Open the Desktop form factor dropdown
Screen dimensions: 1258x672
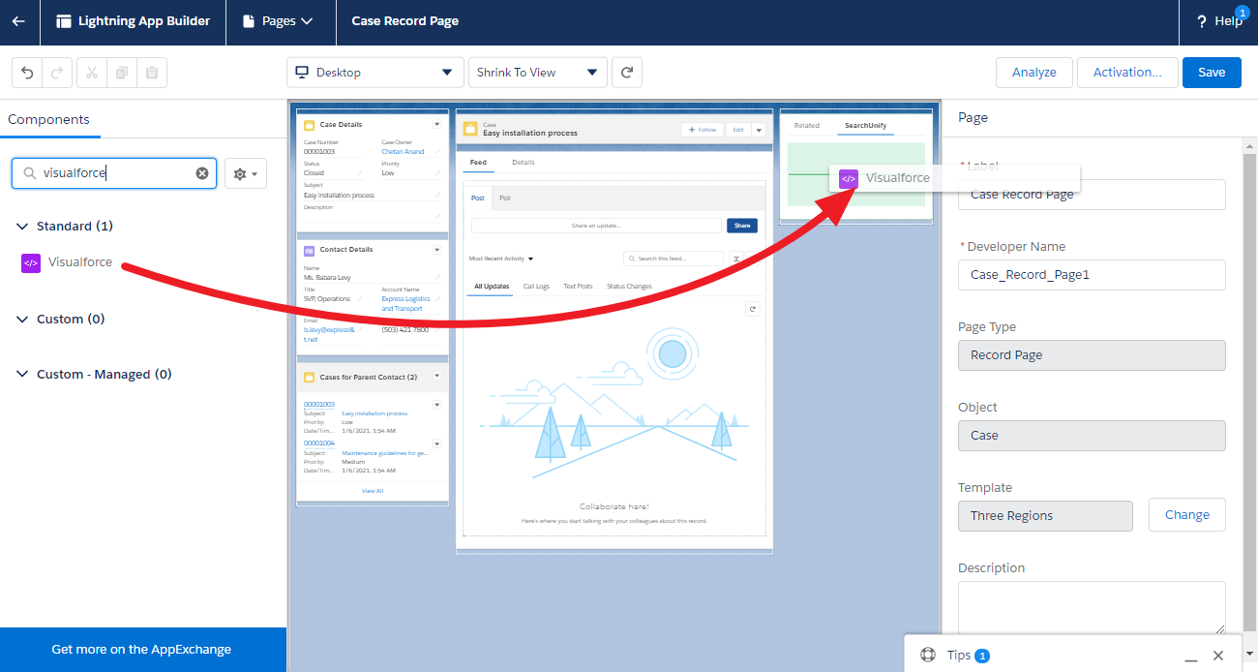tap(374, 73)
